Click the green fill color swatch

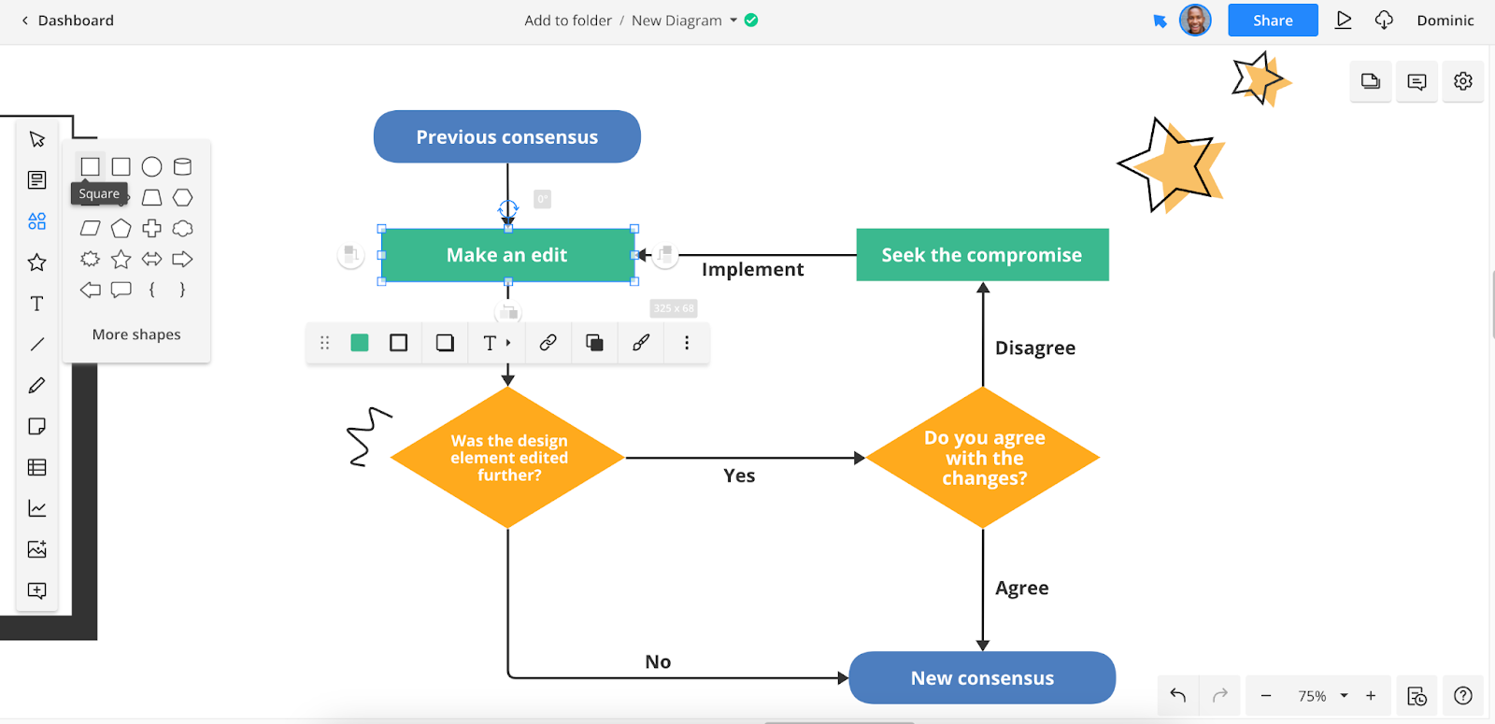[x=359, y=343]
